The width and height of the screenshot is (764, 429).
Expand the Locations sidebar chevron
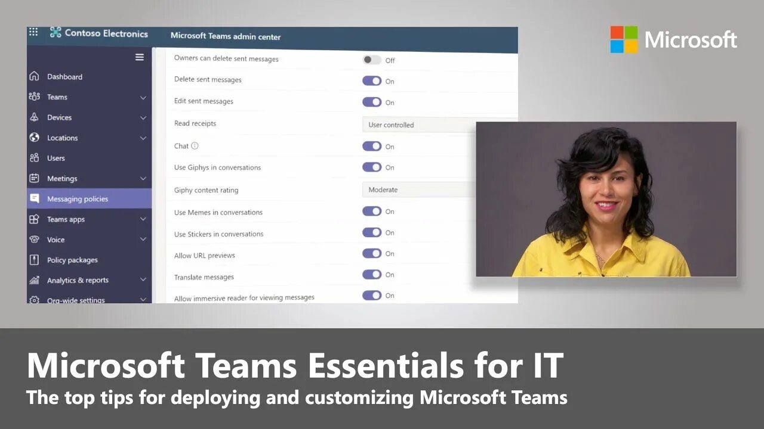pyautogui.click(x=143, y=138)
